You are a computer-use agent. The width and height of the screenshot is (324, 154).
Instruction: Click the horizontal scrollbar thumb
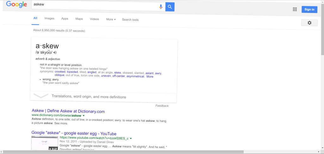click(123, 152)
